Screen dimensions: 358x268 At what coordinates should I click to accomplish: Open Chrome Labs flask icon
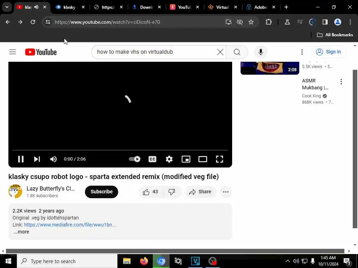287,22
